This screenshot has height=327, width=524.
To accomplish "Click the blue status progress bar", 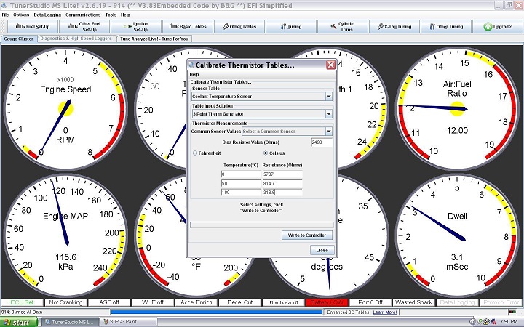I will click(217, 312).
